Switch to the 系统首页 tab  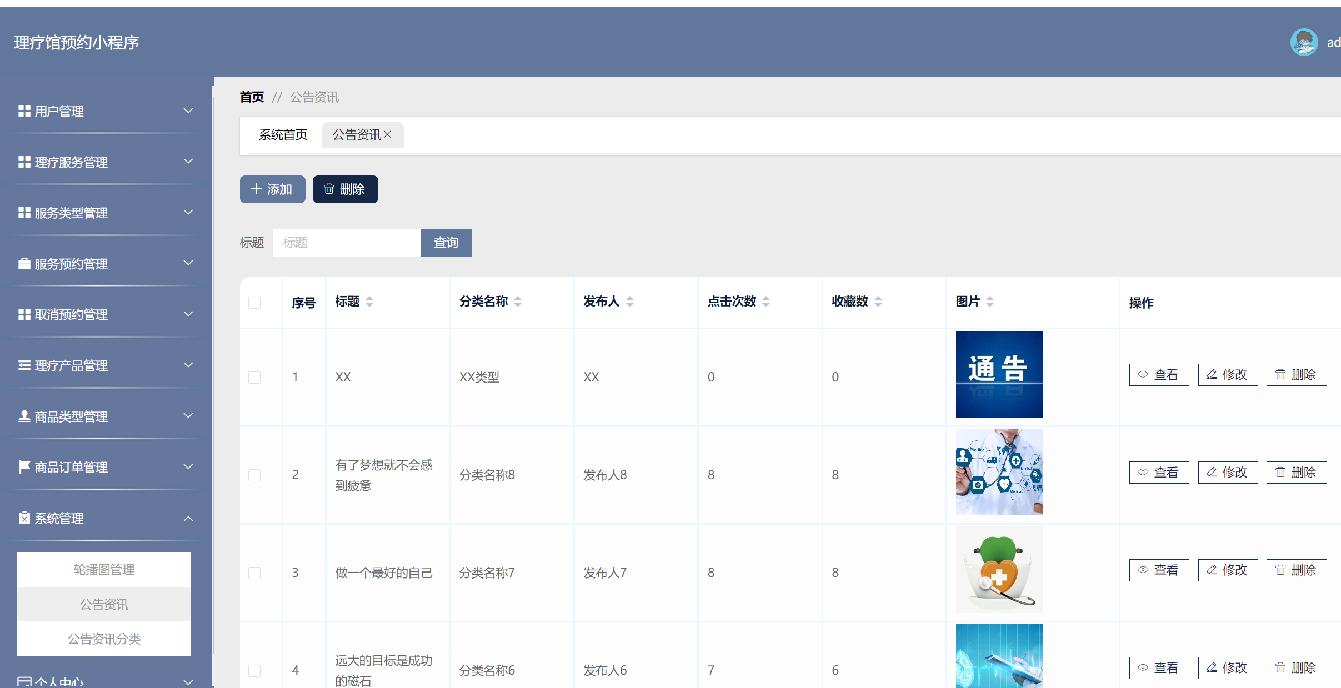point(283,134)
